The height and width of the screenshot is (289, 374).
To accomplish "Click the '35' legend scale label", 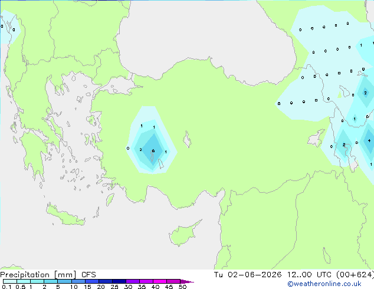I will click(142, 287).
